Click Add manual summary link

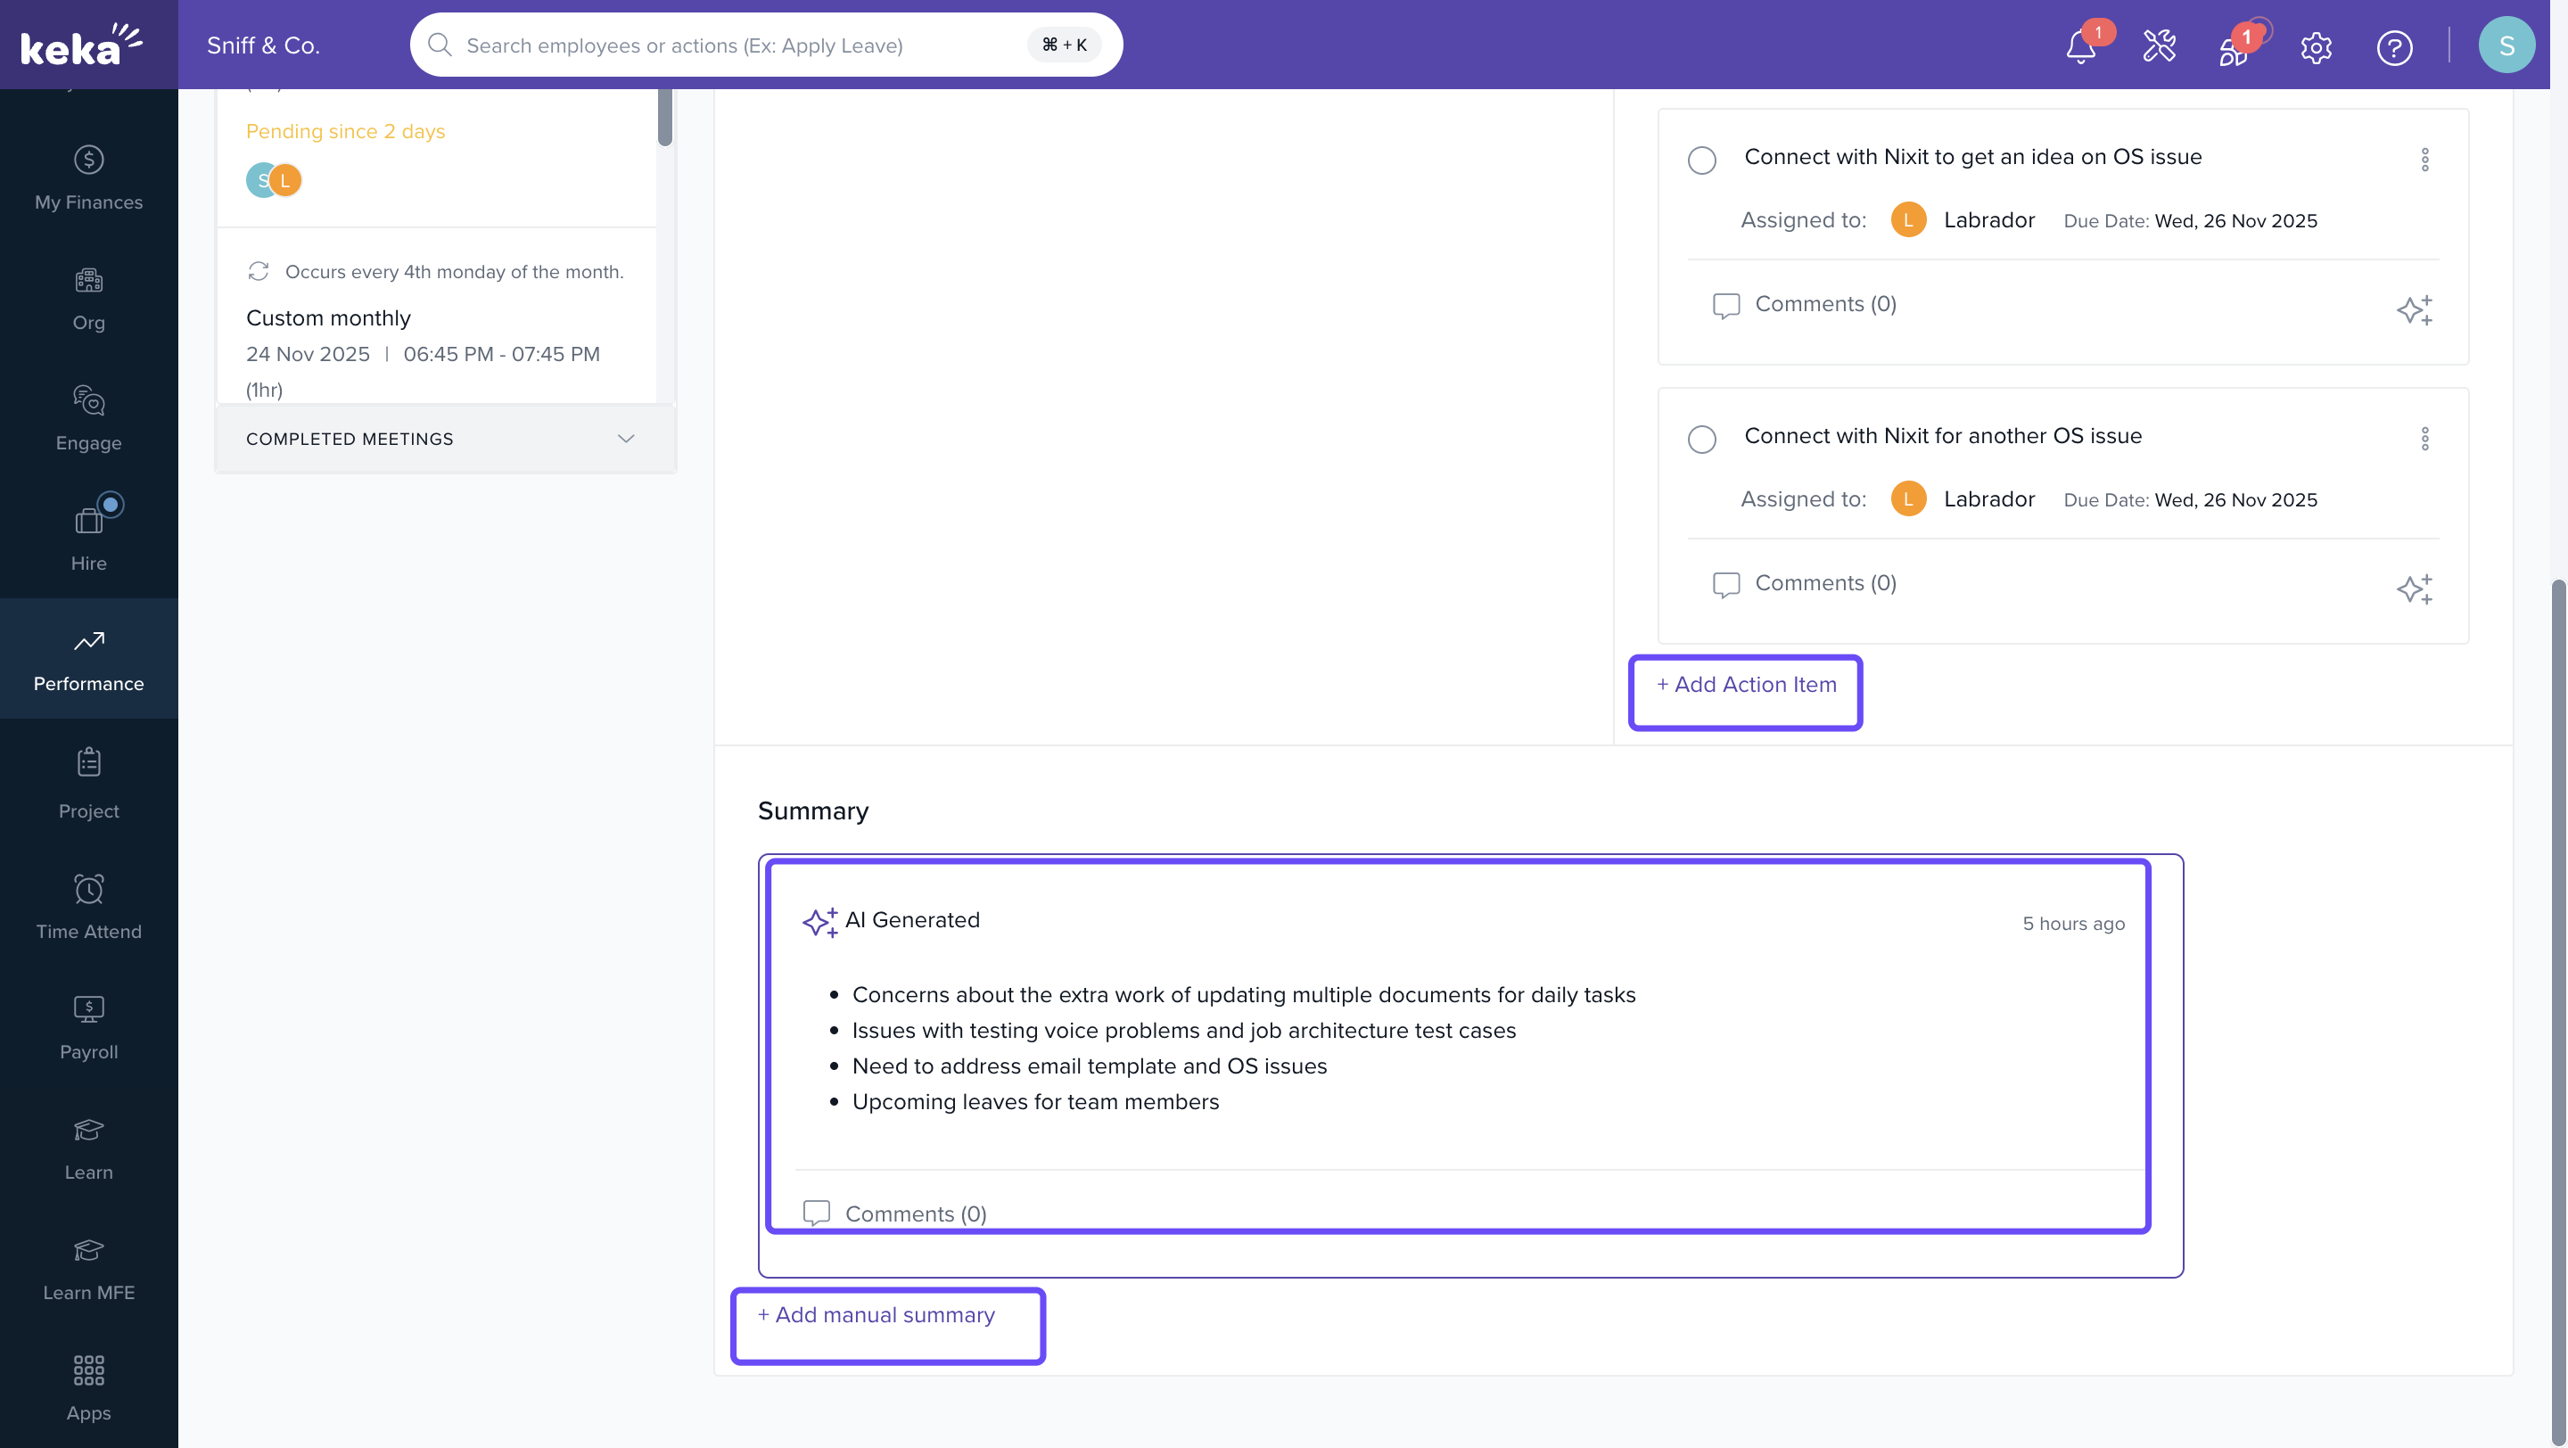pyautogui.click(x=877, y=1314)
